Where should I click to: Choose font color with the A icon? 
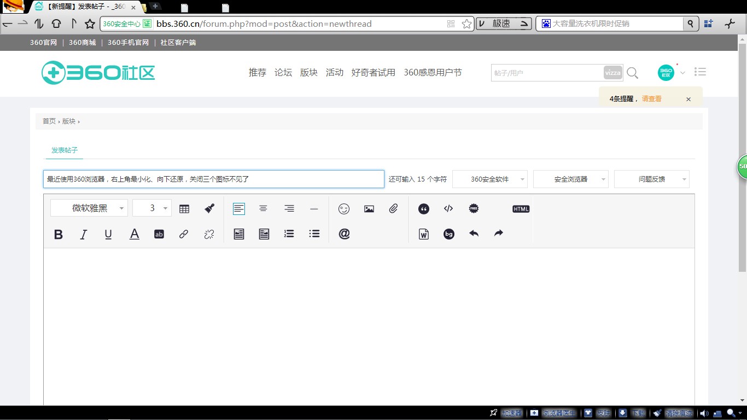click(x=134, y=234)
